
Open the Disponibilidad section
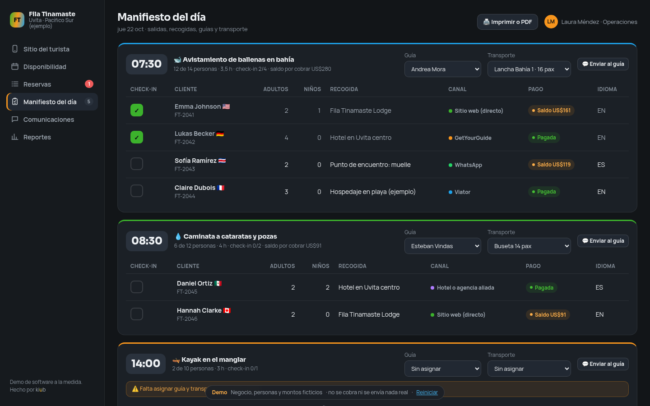click(x=52, y=66)
